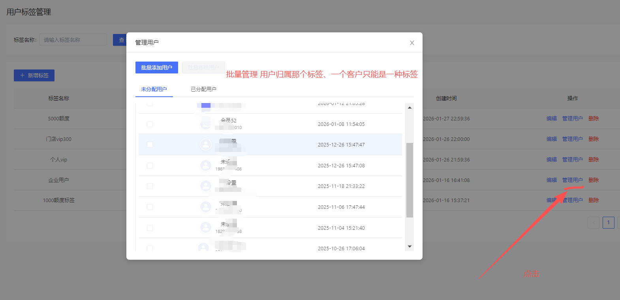Click the 新增标签 button

coord(34,75)
